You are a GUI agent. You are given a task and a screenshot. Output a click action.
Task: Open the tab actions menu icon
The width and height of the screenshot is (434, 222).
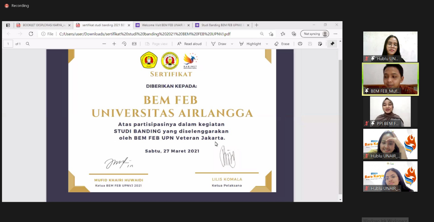(8, 25)
